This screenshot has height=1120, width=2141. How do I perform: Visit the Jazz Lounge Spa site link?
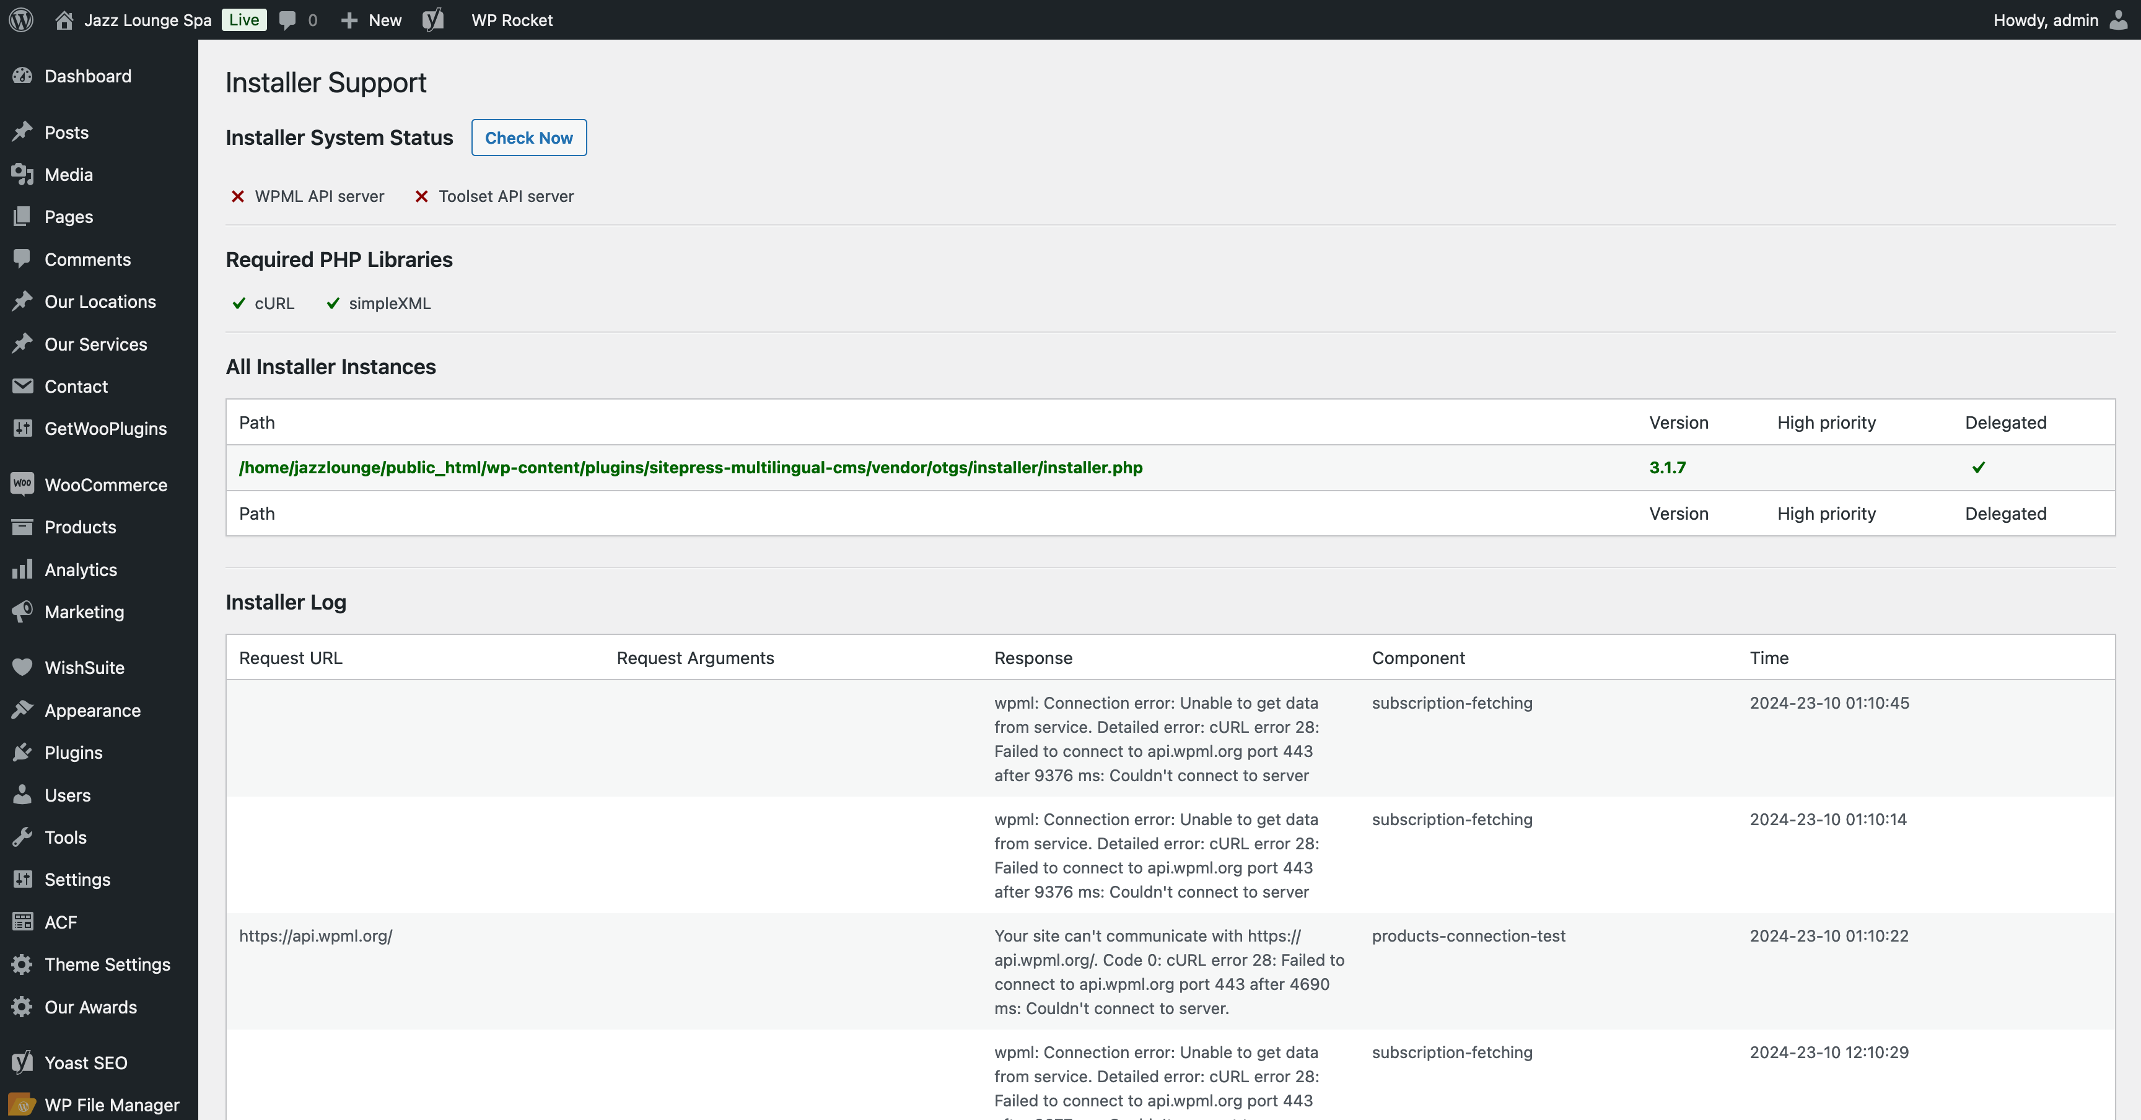148,20
